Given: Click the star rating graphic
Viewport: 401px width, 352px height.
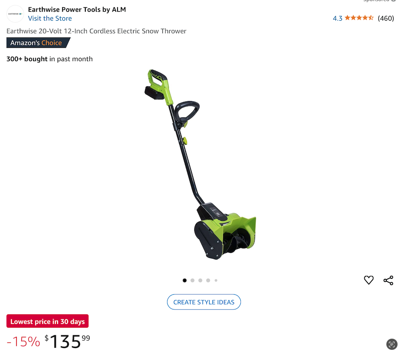Looking at the screenshot, I should coord(359,18).
